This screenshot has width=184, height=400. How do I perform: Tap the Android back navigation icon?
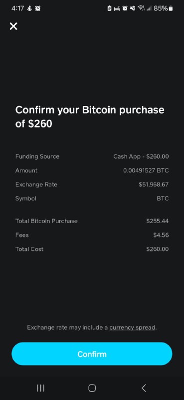(144, 388)
